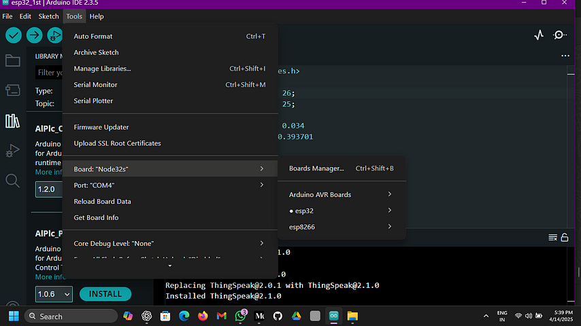581x326 pixels.
Task: Open the Edit menu
Action: [x=25, y=16]
